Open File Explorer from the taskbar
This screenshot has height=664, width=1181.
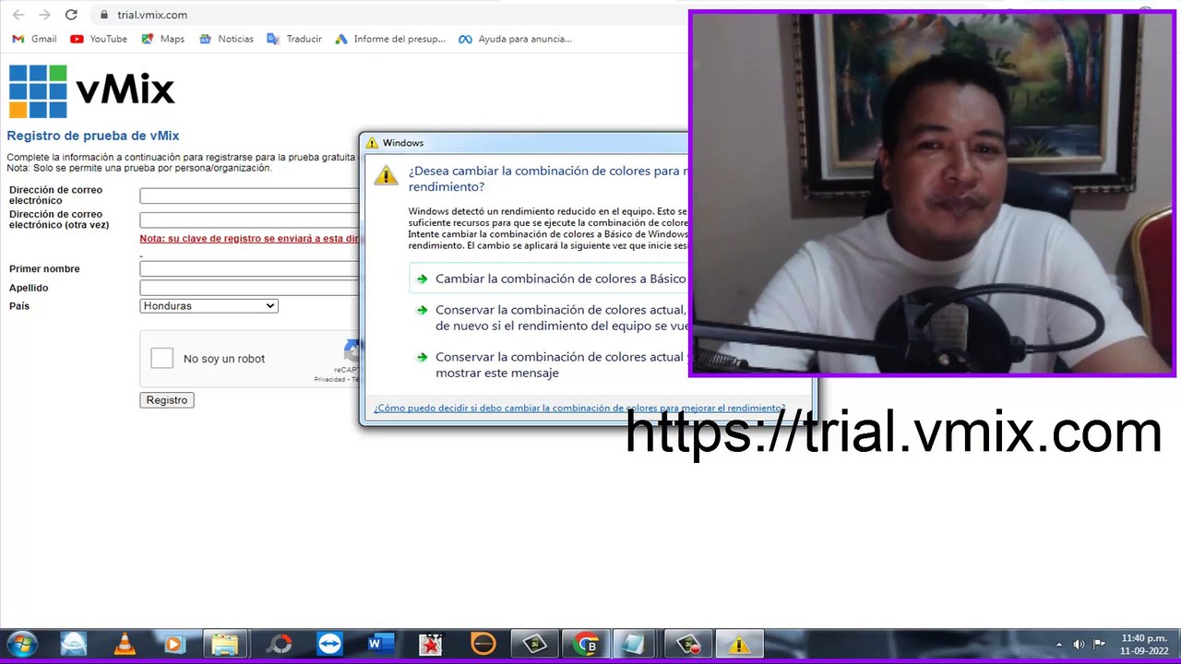click(x=224, y=644)
